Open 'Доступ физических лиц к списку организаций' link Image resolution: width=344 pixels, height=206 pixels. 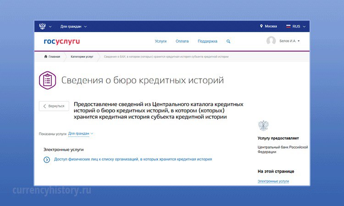[133, 159]
